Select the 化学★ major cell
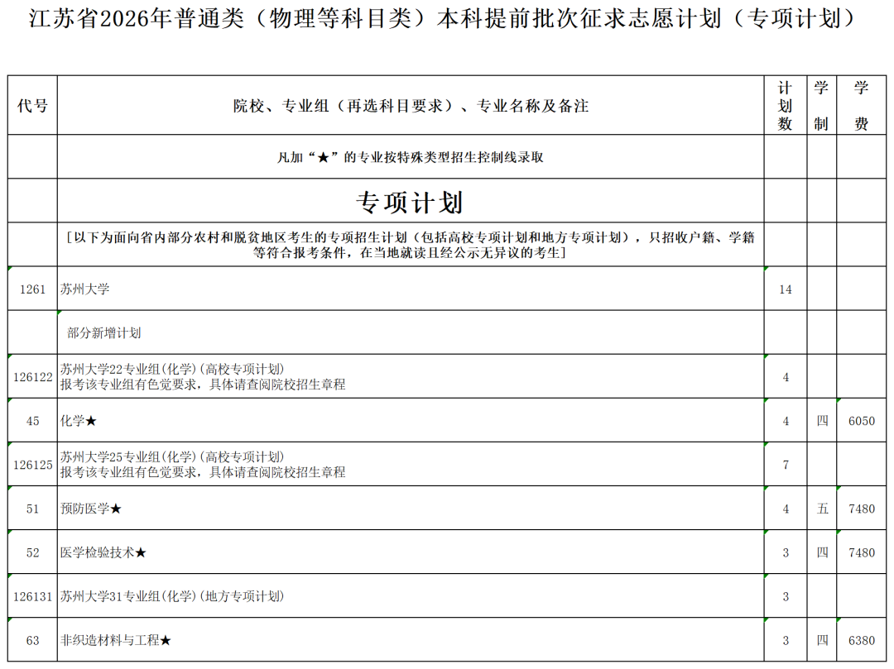This screenshot has width=894, height=669. 411,420
